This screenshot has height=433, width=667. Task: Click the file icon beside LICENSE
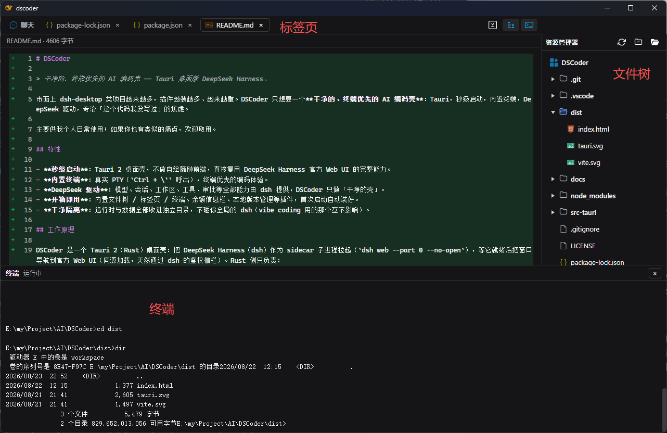click(x=563, y=246)
